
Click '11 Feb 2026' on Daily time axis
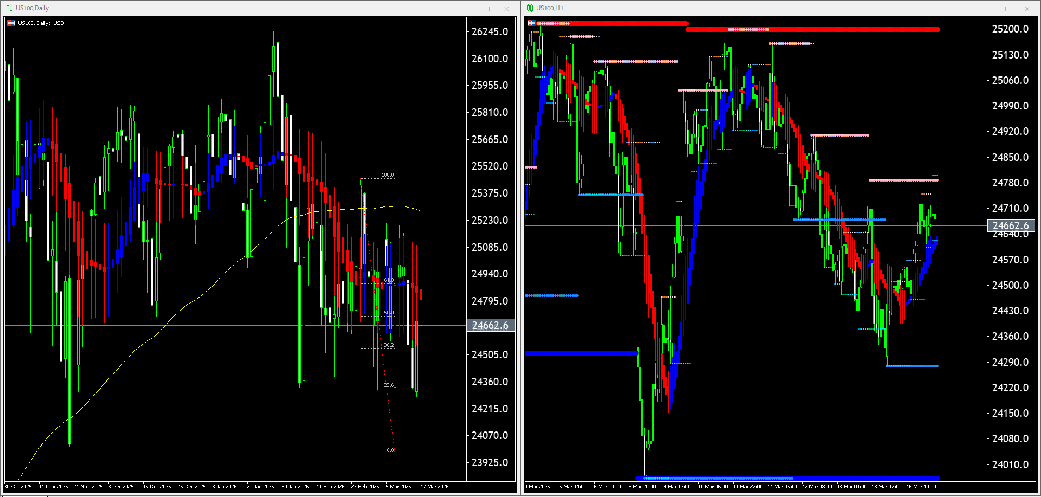coord(330,487)
